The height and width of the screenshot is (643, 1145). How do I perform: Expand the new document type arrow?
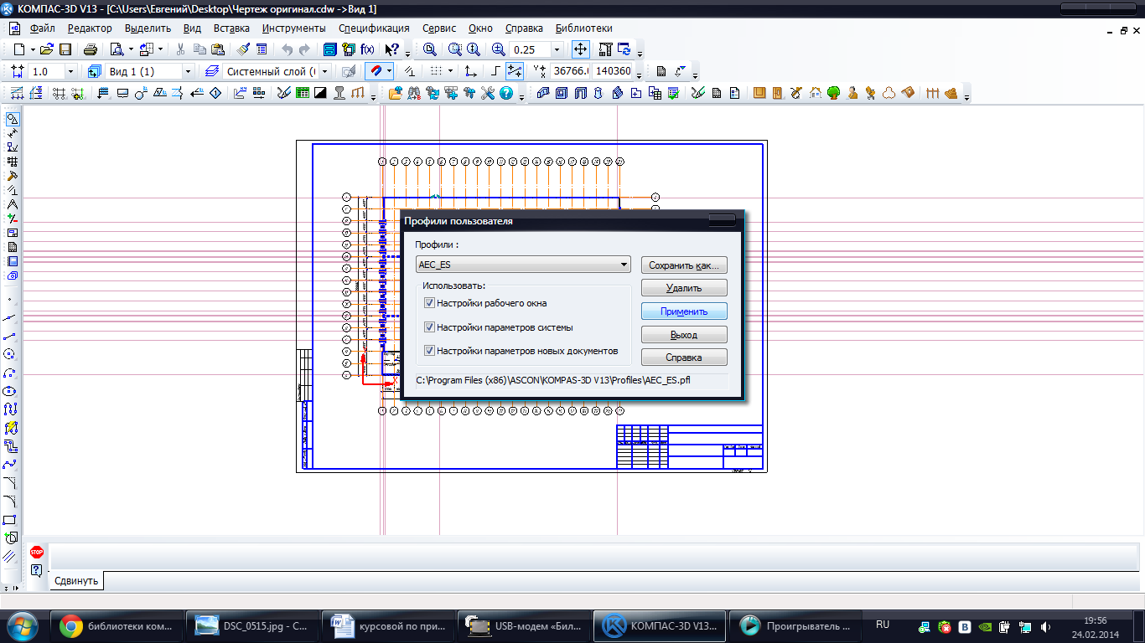tap(33, 49)
